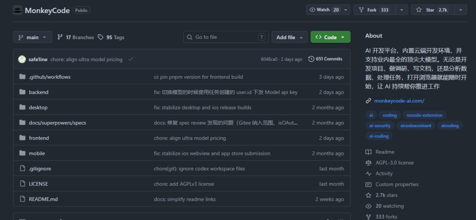This screenshot has width=476, height=220.
Task: Select the 'ai-security' topic tag
Action: click(x=380, y=125)
